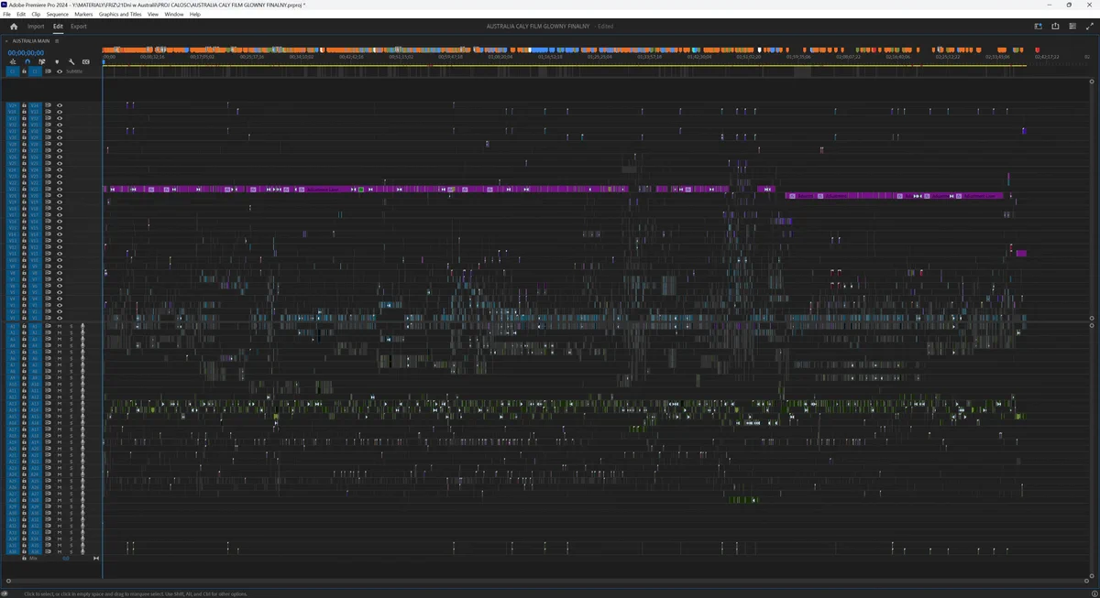Toggle sync lock on Subtitle track

[x=48, y=71]
